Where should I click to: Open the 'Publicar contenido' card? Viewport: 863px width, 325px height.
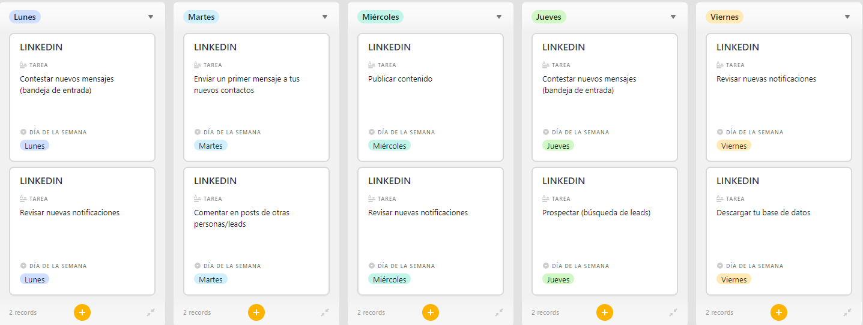coord(431,98)
